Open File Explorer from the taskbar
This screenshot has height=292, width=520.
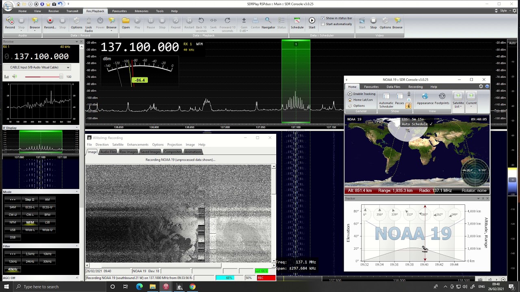coord(152,287)
